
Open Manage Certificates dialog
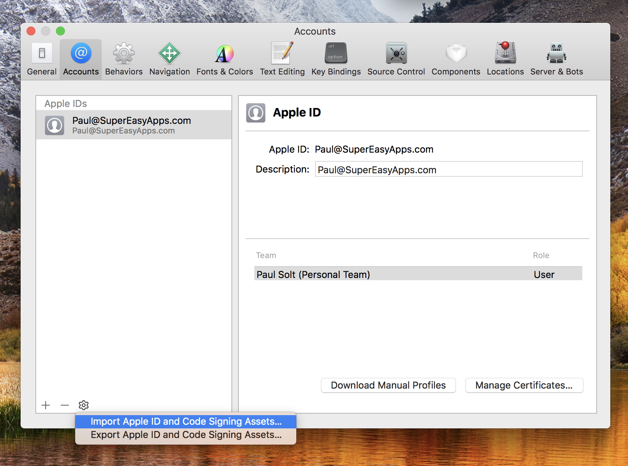524,385
